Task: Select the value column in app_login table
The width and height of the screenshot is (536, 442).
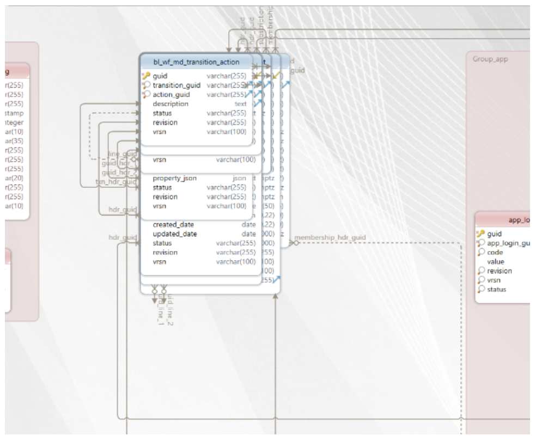Action: pyautogui.click(x=495, y=262)
